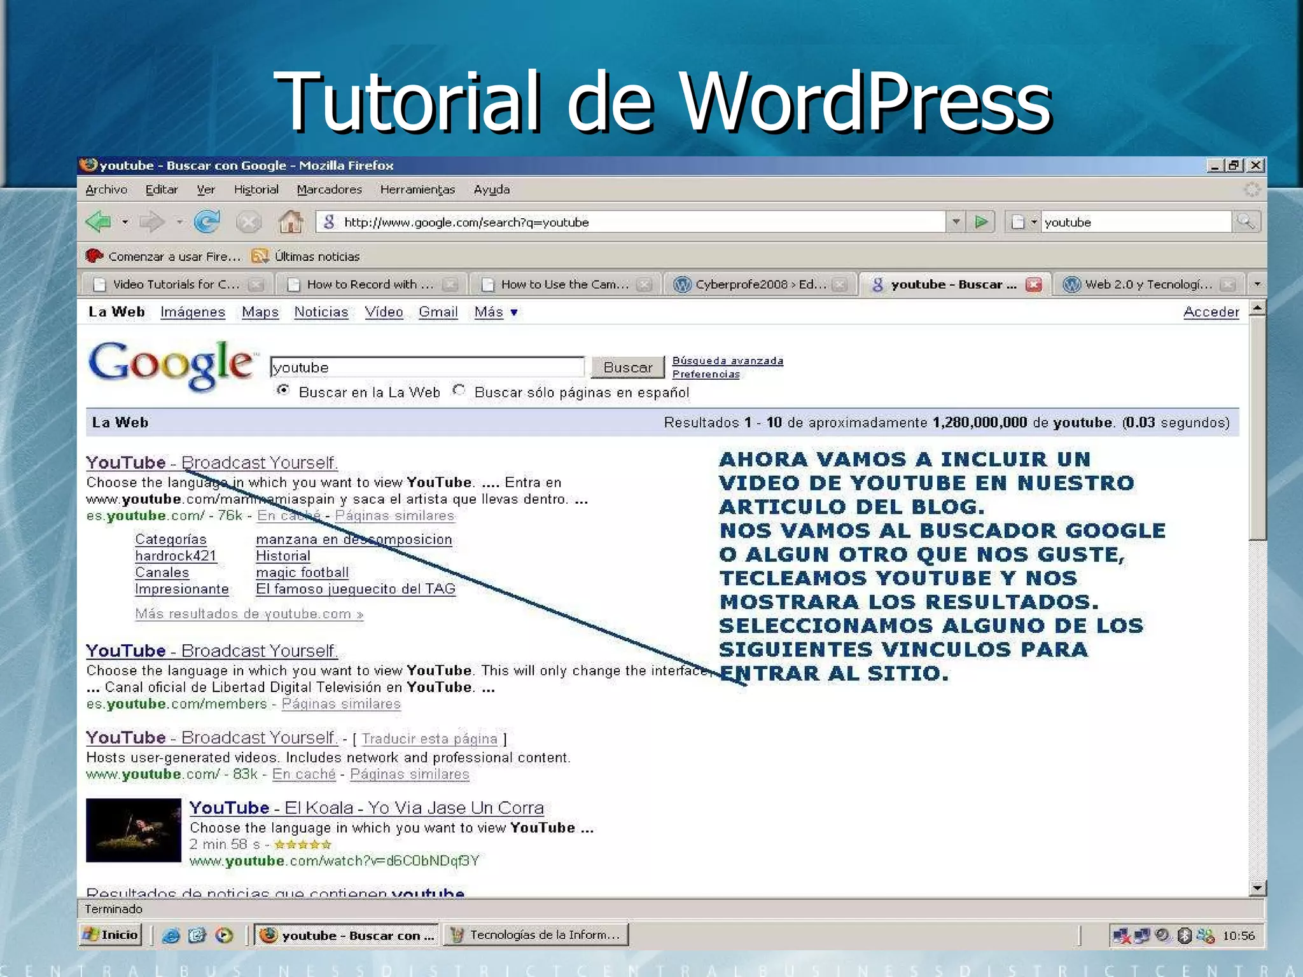Close the 'Web 2.0 y Tecnologí' tab
This screenshot has height=977, width=1303.
(1228, 284)
